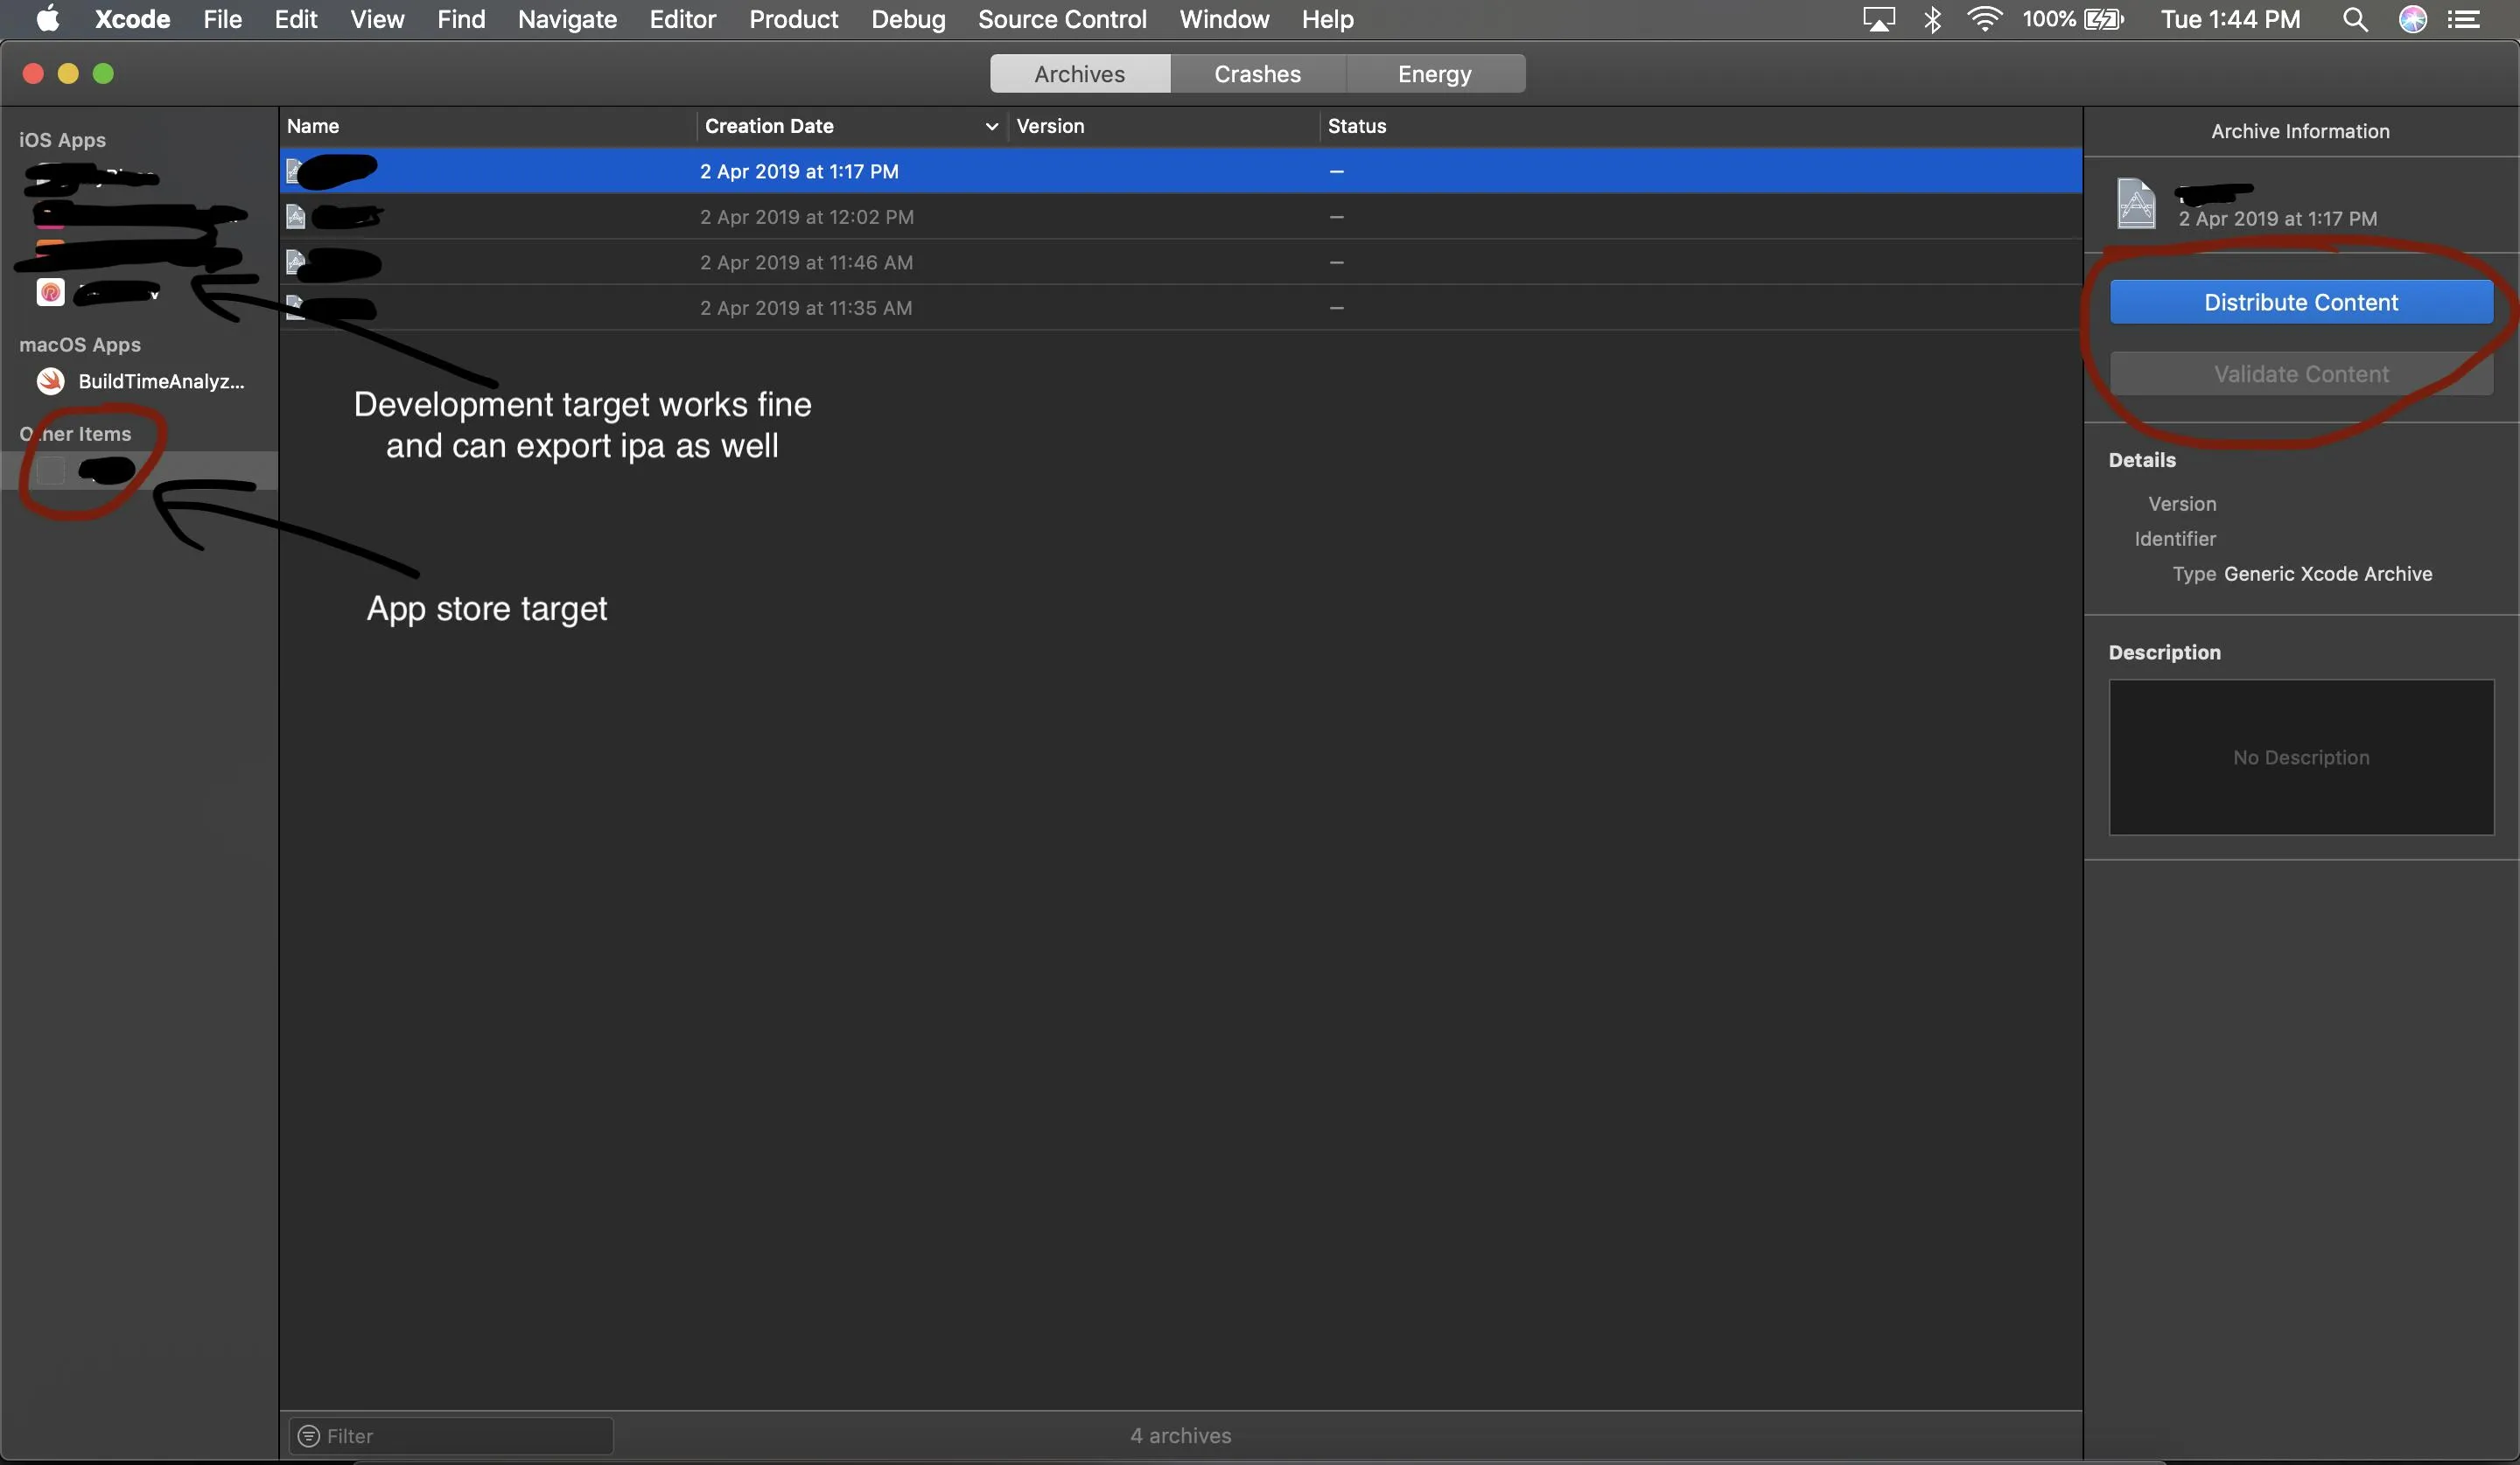The width and height of the screenshot is (2520, 1465).
Task: Sort archives by Name column header
Action: coord(313,126)
